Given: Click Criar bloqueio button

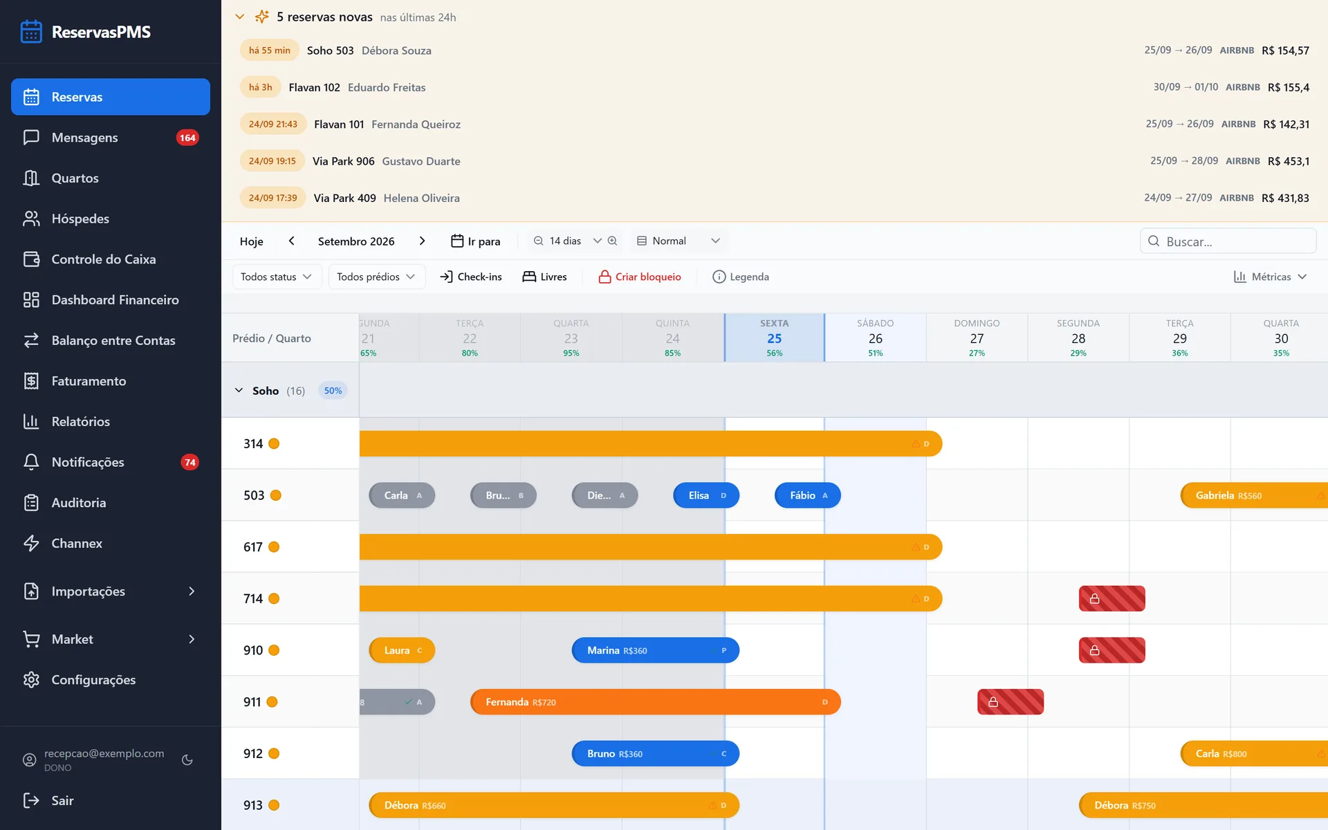Looking at the screenshot, I should pyautogui.click(x=640, y=277).
